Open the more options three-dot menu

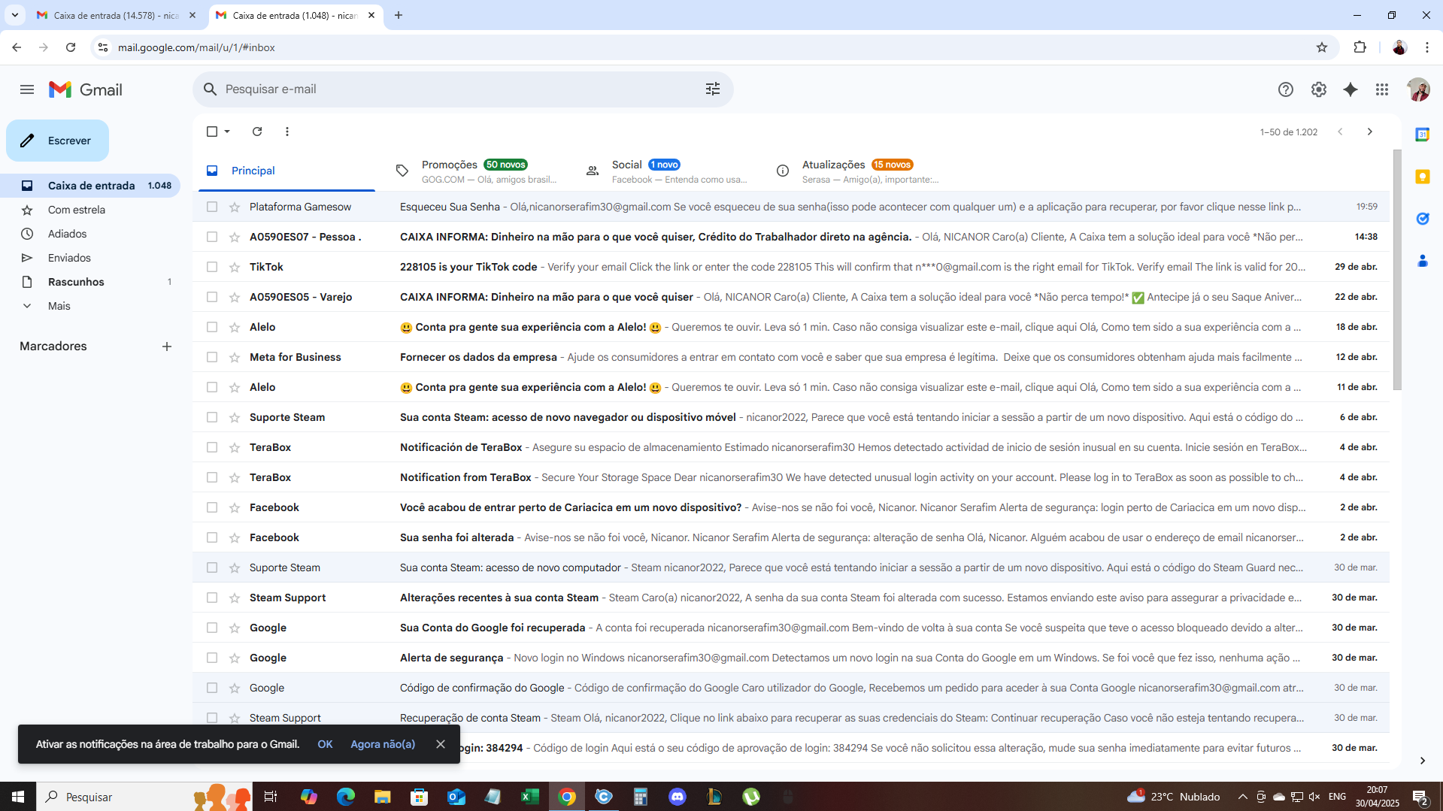point(287,132)
